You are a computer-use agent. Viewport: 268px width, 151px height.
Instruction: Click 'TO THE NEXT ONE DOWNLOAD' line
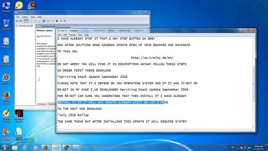(80, 109)
